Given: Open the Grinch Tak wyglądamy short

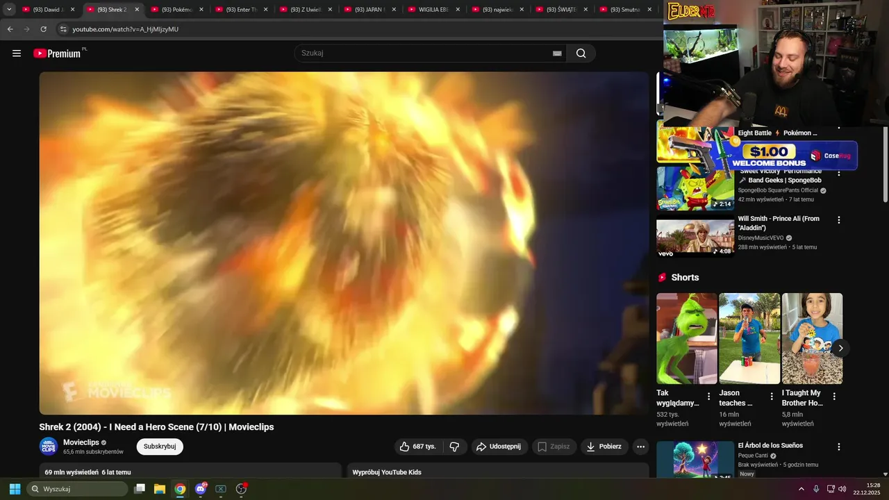Looking at the screenshot, I should (x=687, y=338).
